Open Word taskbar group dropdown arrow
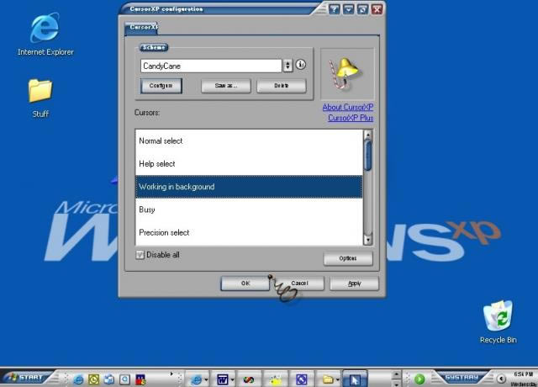The image size is (538, 387). click(x=233, y=379)
